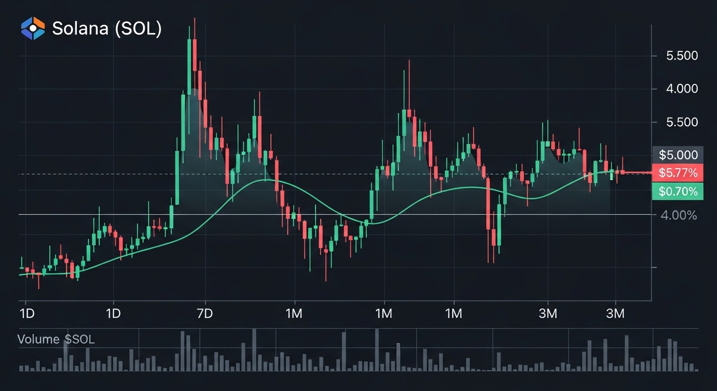Click the first bar in the volume histogram

[x=21, y=368]
